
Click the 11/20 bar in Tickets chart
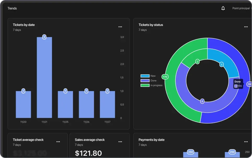tap(23, 105)
